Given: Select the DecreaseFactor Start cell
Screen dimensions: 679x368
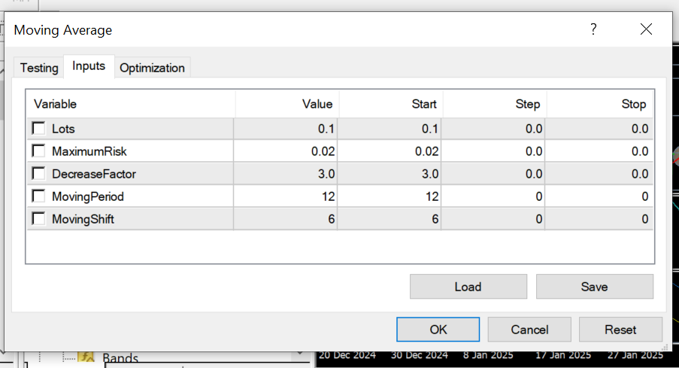Looking at the screenshot, I should (x=390, y=174).
